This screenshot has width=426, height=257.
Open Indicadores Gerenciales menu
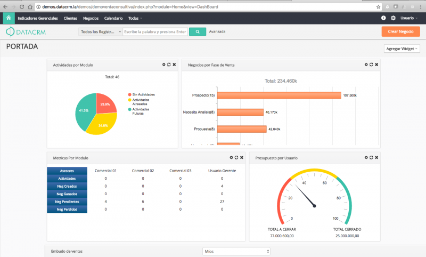(x=37, y=18)
